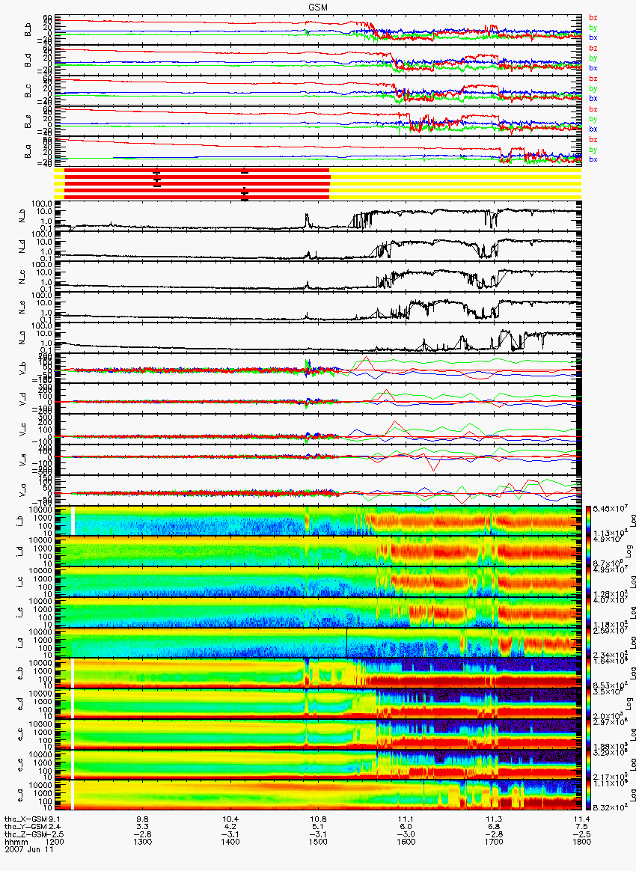Select the green by legend beside B_d panel
636x871 pixels.
tap(593, 58)
